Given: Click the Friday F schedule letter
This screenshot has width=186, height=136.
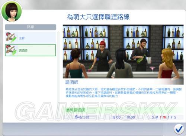Looking at the screenshot, I should pos(172,117).
